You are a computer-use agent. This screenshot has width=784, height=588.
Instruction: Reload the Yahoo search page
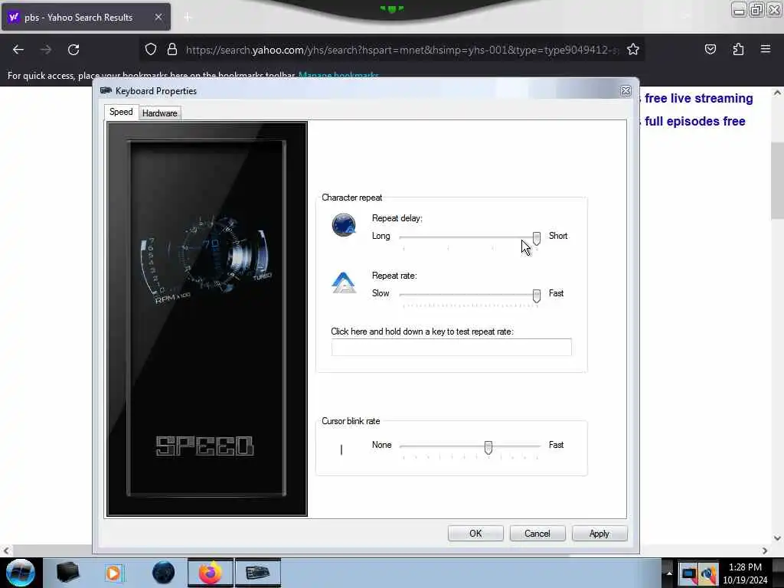pyautogui.click(x=73, y=50)
